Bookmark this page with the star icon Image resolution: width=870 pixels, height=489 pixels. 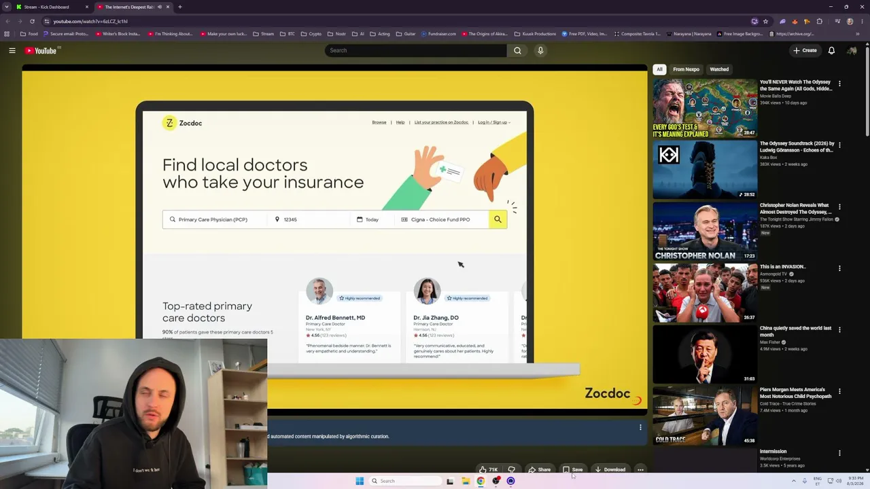tap(765, 21)
